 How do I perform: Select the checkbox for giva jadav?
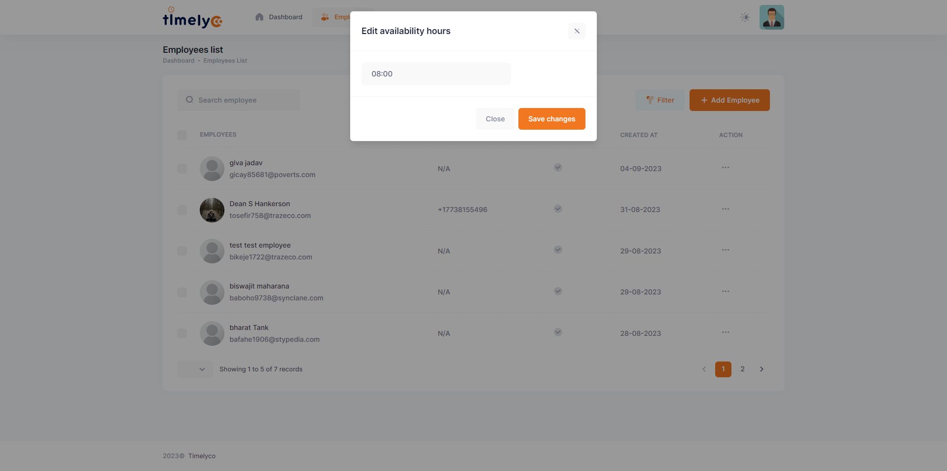coord(182,169)
